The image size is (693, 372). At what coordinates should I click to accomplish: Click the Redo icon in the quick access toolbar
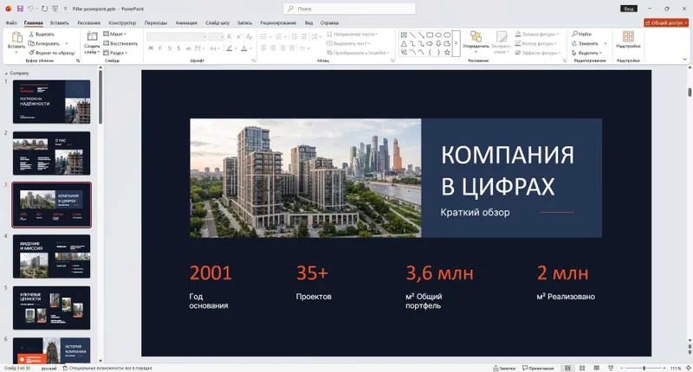(x=44, y=9)
